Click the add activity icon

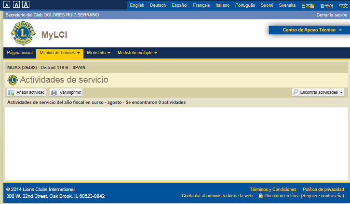point(11,92)
